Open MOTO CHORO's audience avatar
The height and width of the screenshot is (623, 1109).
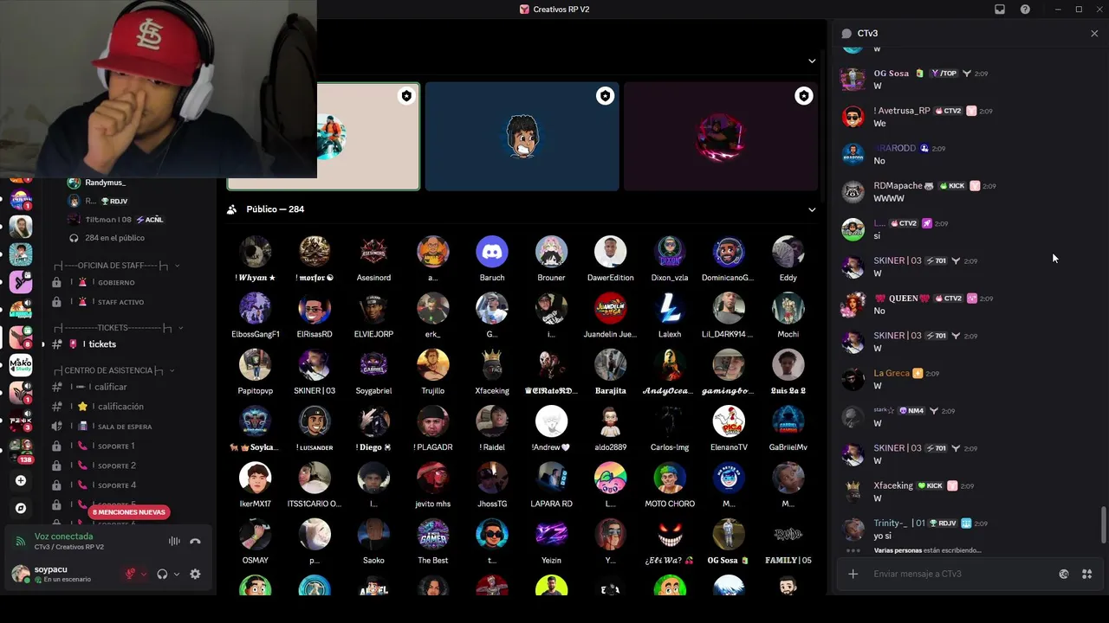(670, 478)
